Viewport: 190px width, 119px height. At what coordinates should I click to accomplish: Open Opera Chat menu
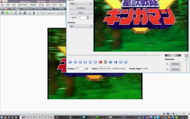coord(48,5)
